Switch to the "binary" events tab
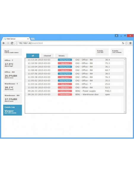This screenshot has width=134, height=173. pyautogui.click(x=61, y=56)
